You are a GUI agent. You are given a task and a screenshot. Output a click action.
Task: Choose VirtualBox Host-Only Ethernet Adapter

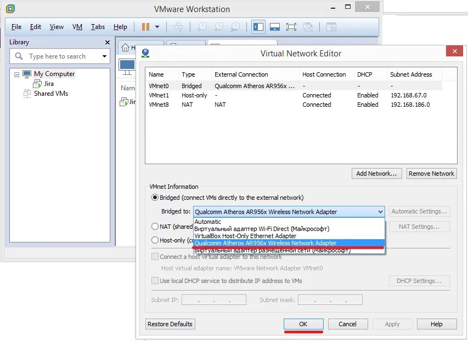click(289, 236)
